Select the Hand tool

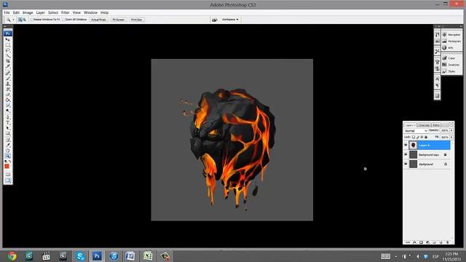click(8, 151)
